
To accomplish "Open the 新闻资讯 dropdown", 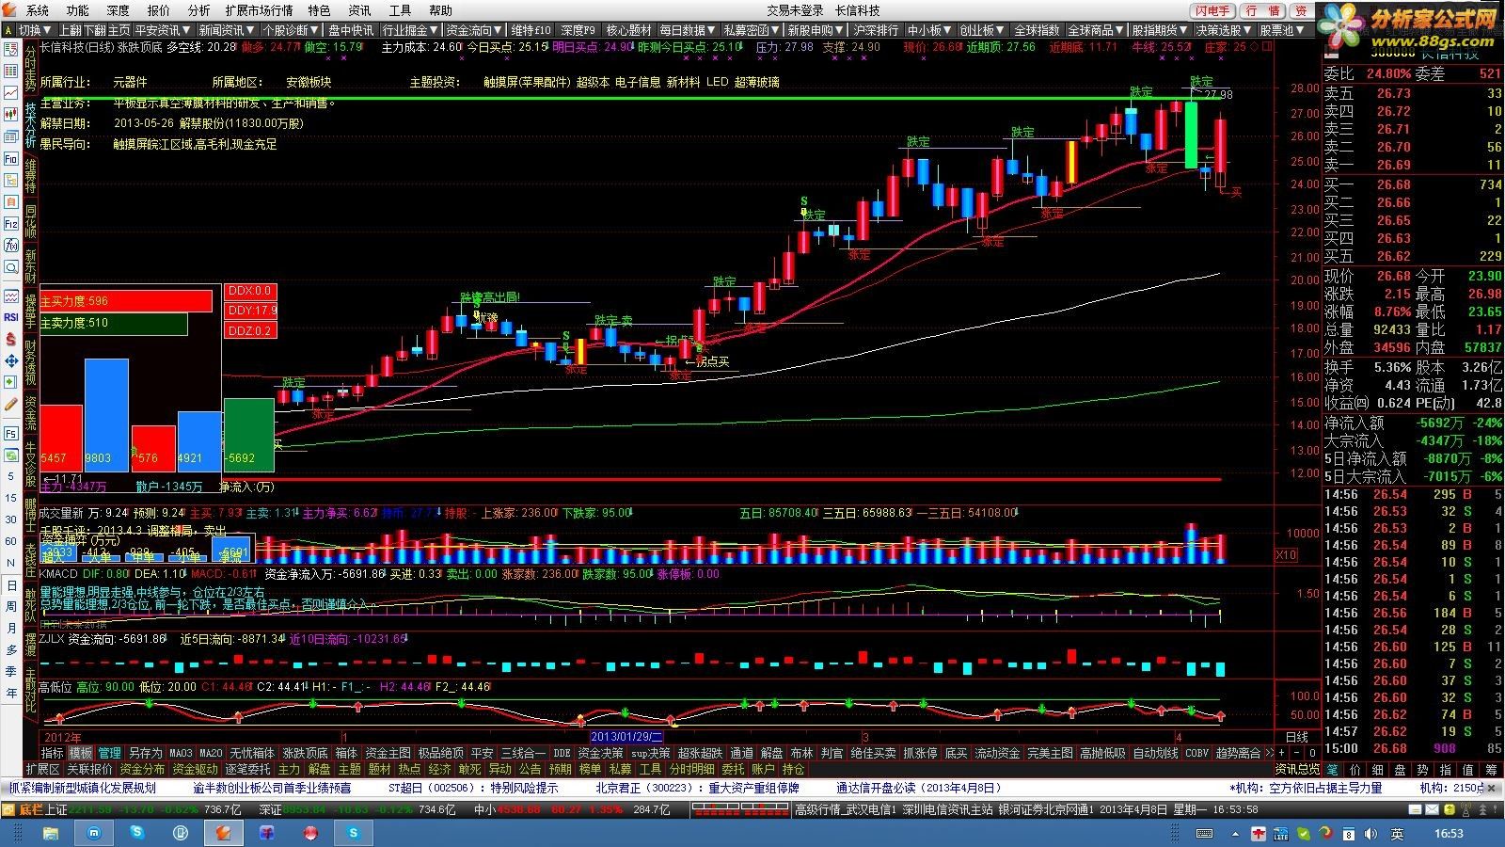I will pyautogui.click(x=227, y=30).
